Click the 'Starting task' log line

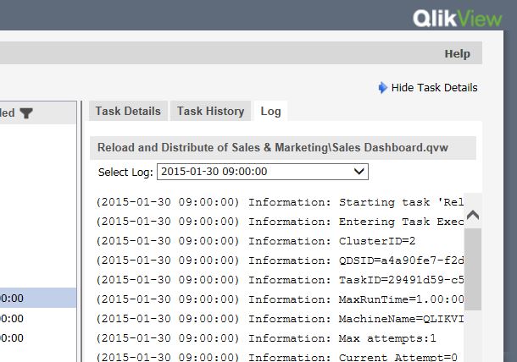click(x=280, y=202)
